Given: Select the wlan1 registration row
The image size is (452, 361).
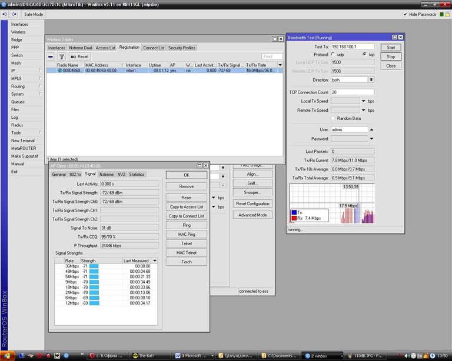Looking at the screenshot, I should coord(164,70).
